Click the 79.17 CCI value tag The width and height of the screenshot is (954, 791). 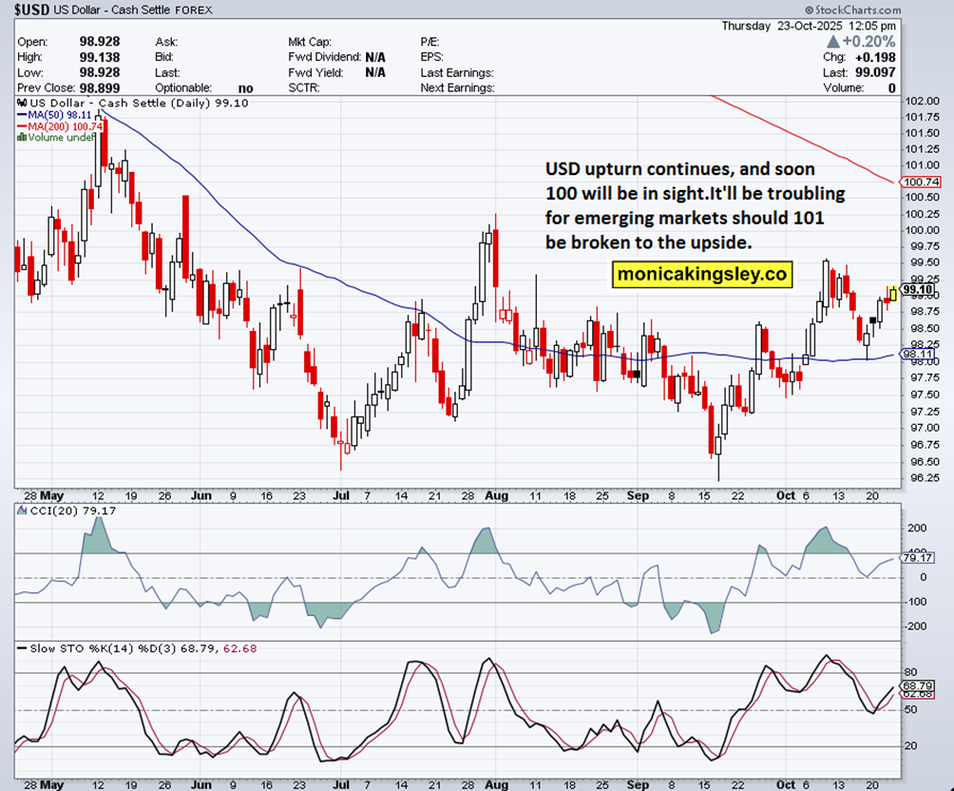[x=917, y=558]
